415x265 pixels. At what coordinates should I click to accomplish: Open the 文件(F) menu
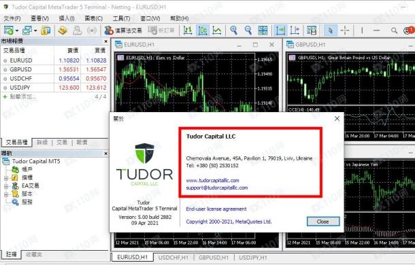click(x=12, y=18)
